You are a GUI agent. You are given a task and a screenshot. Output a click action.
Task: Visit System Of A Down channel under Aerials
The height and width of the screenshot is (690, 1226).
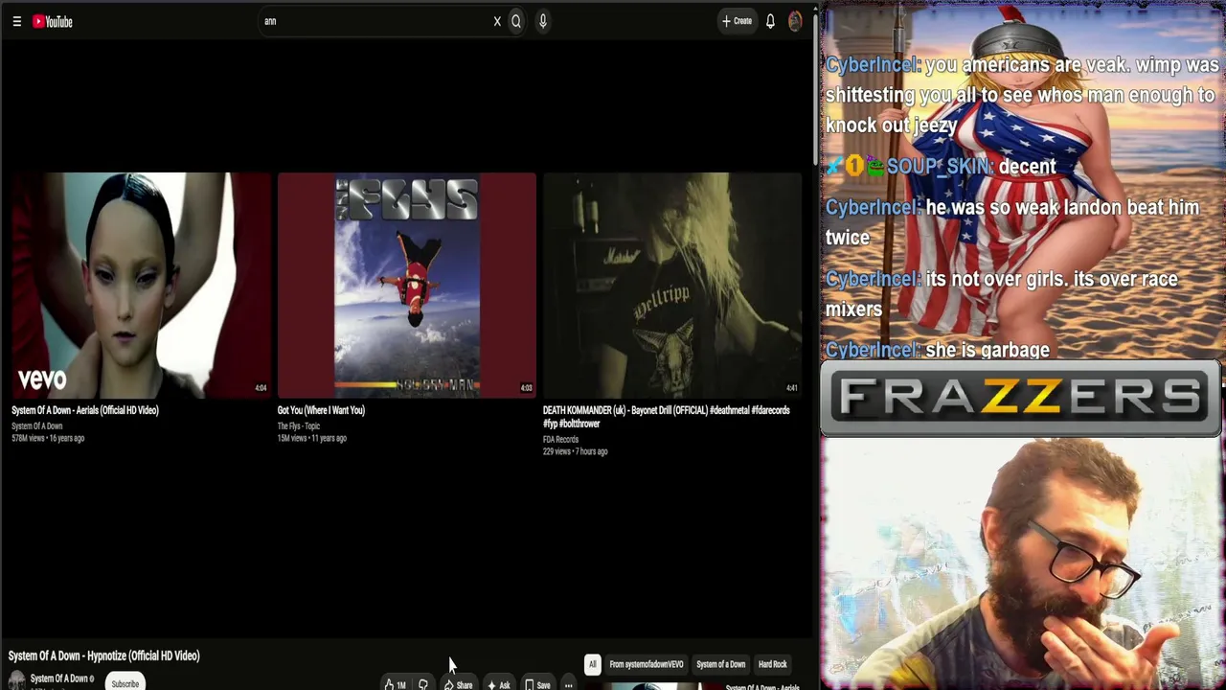click(36, 425)
